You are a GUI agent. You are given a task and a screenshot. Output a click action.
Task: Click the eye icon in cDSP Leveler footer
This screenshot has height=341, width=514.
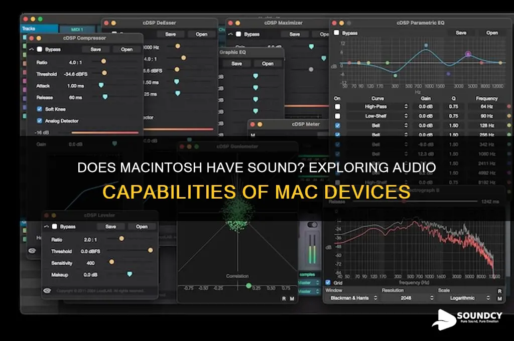[47, 290]
